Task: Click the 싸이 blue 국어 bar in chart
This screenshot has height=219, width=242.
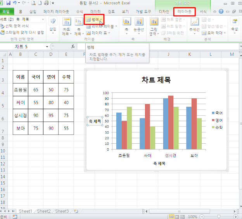Action: coord(142,134)
